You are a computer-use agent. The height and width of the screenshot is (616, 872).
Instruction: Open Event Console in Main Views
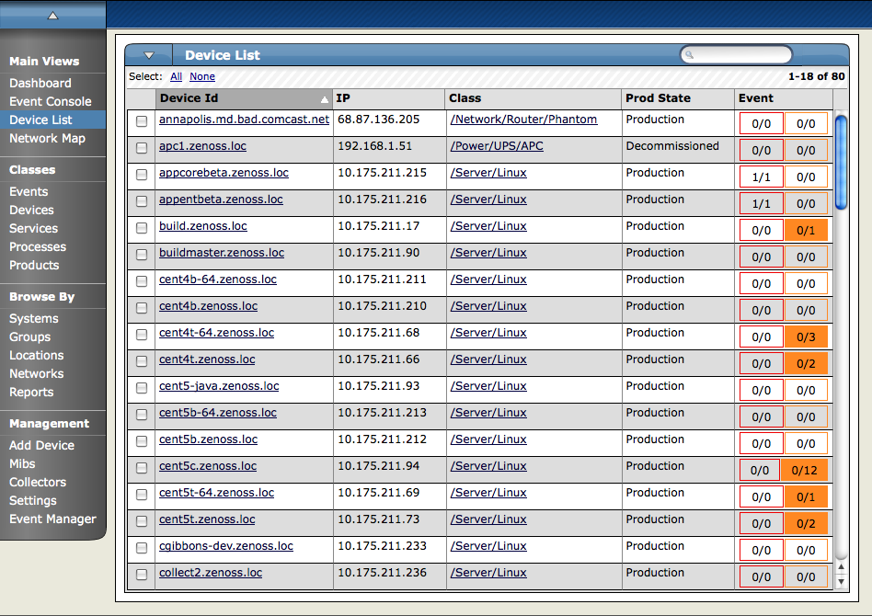click(50, 102)
